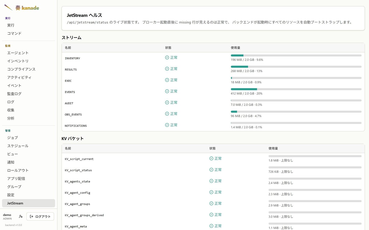
Task: Click the status check icon for RESULTS stream
Action: click(167, 69)
